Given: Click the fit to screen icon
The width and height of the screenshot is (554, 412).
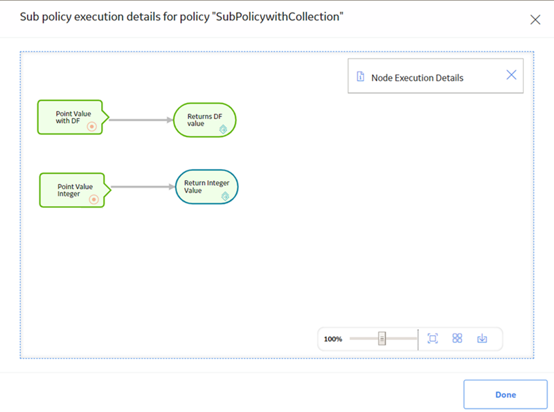Looking at the screenshot, I should [433, 339].
